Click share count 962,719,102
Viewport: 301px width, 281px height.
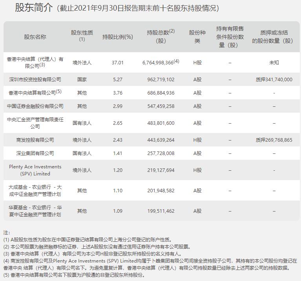pos(161,79)
